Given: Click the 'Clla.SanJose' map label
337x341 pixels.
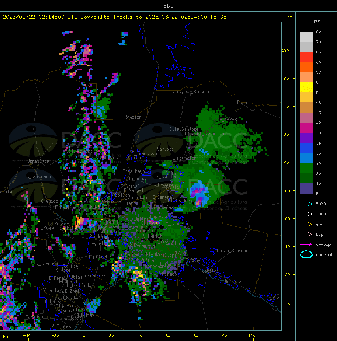Looking at the screenshot, I should [x=184, y=129].
